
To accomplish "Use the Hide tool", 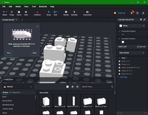I will click(26, 13).
